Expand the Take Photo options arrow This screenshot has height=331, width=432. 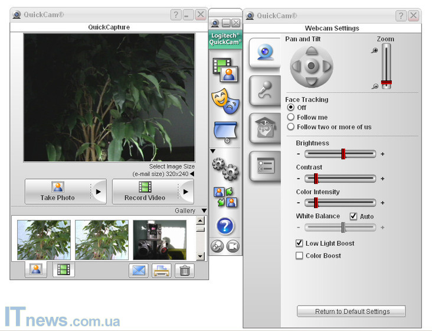coord(98,192)
